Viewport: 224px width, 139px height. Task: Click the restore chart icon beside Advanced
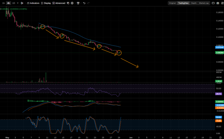(68, 3)
